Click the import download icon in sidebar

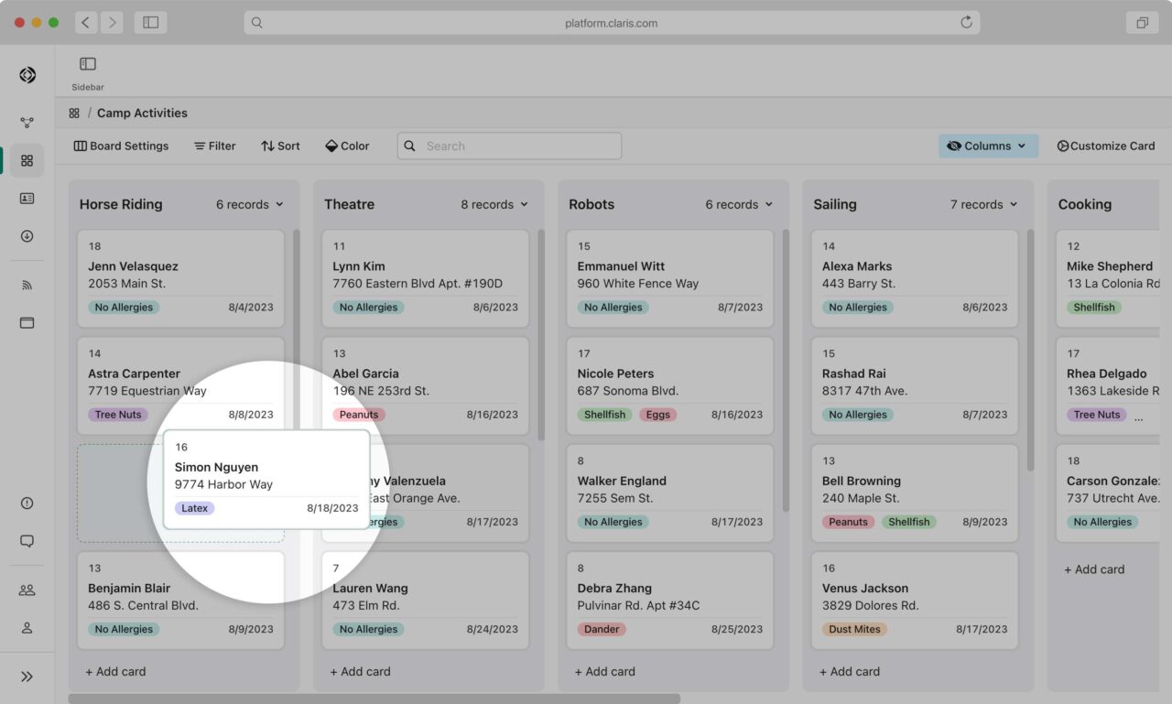[27, 235]
